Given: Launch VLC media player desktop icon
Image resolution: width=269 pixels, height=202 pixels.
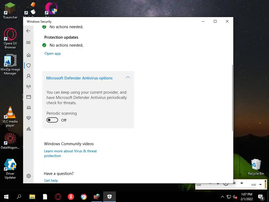Looking at the screenshot, I should (x=10, y=117).
